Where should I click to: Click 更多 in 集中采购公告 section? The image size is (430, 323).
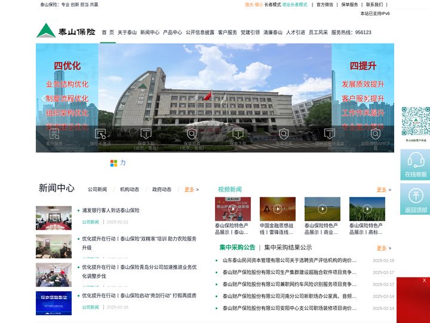tap(382, 248)
